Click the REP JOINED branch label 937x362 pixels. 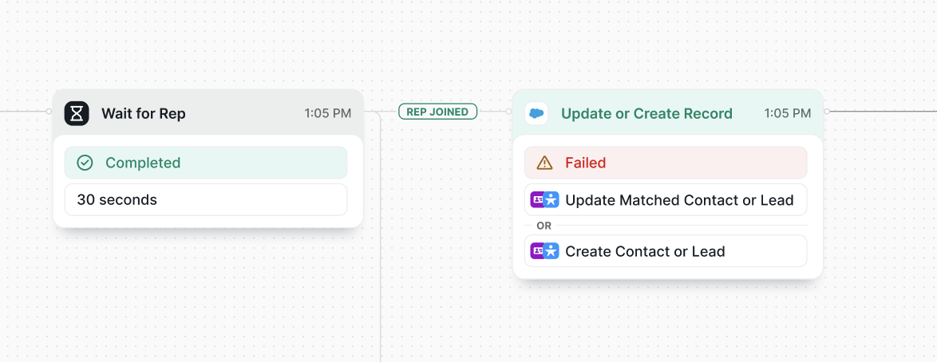point(438,112)
